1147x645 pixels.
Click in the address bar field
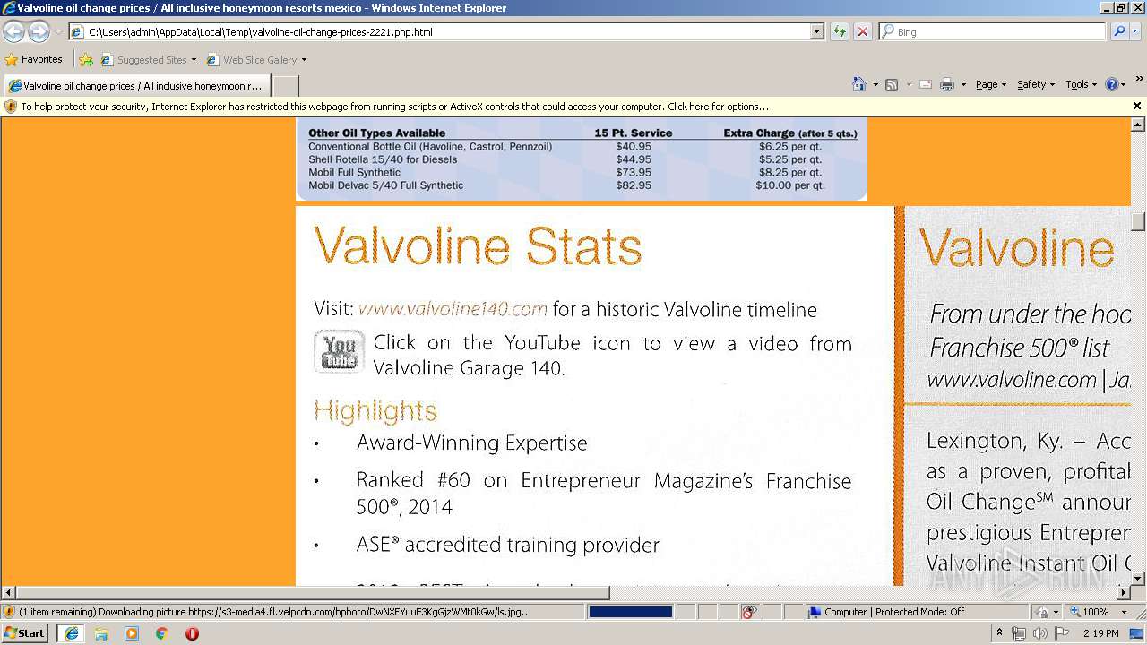coord(439,31)
